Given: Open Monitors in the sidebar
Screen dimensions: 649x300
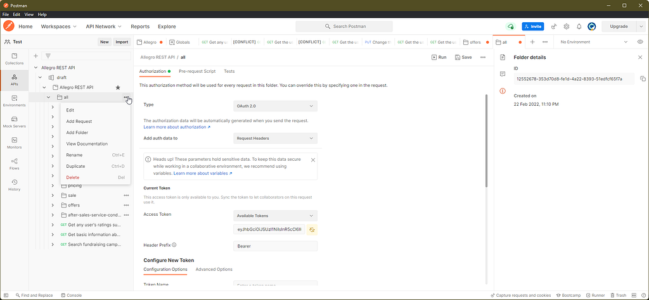Looking at the screenshot, I should (x=15, y=144).
